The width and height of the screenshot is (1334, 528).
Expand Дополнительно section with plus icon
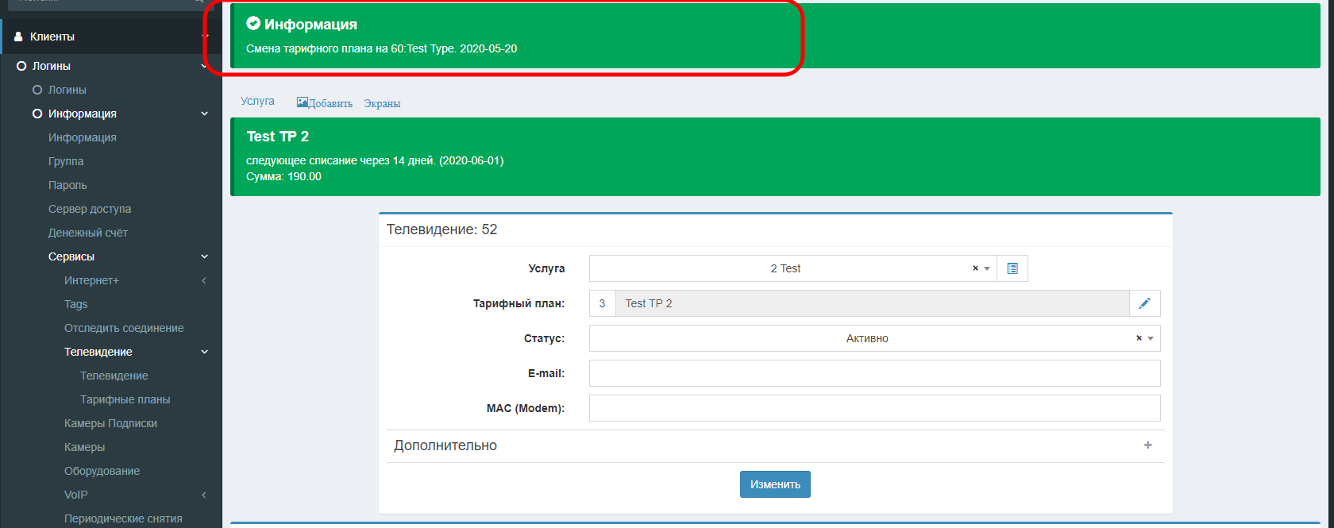pyautogui.click(x=1147, y=445)
